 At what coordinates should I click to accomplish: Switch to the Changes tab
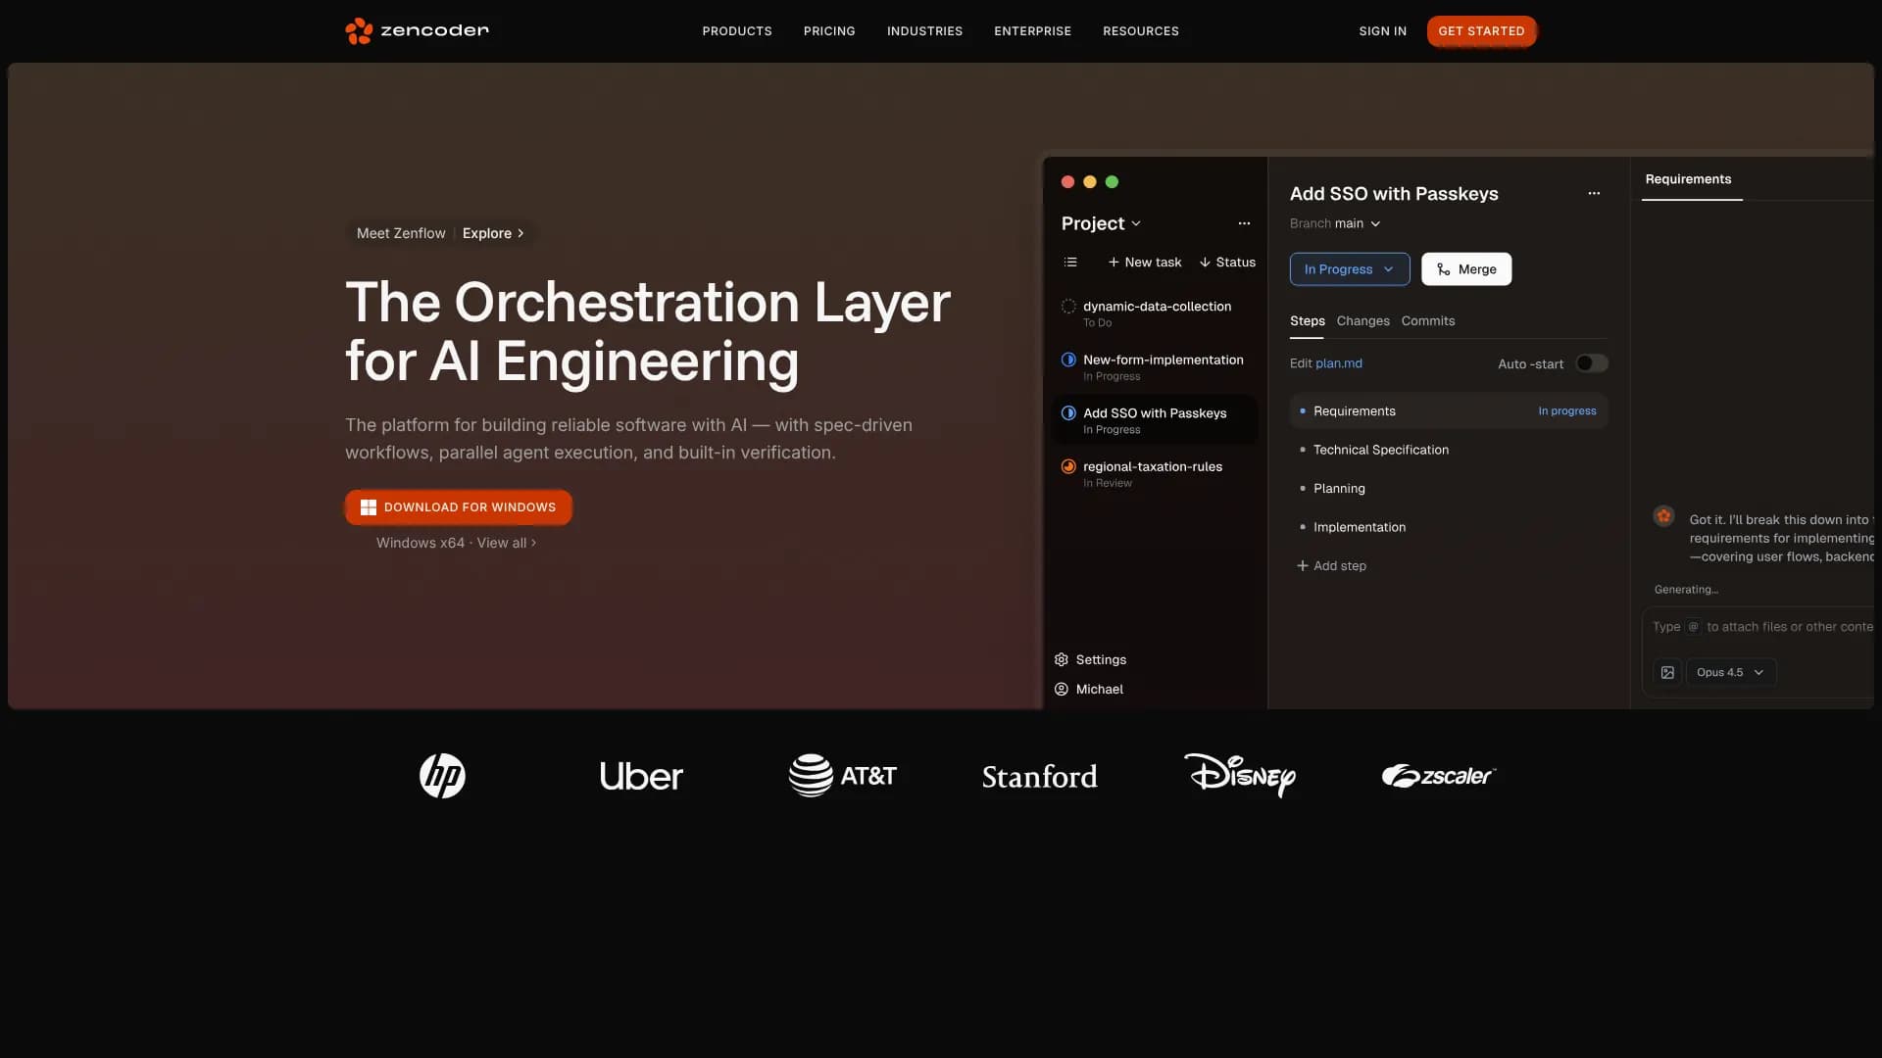pyautogui.click(x=1362, y=321)
